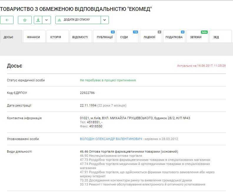Viewport: 233px width, 192px height.
Task: Open Володін Олександр Валентинович profile link
Action: [111, 139]
